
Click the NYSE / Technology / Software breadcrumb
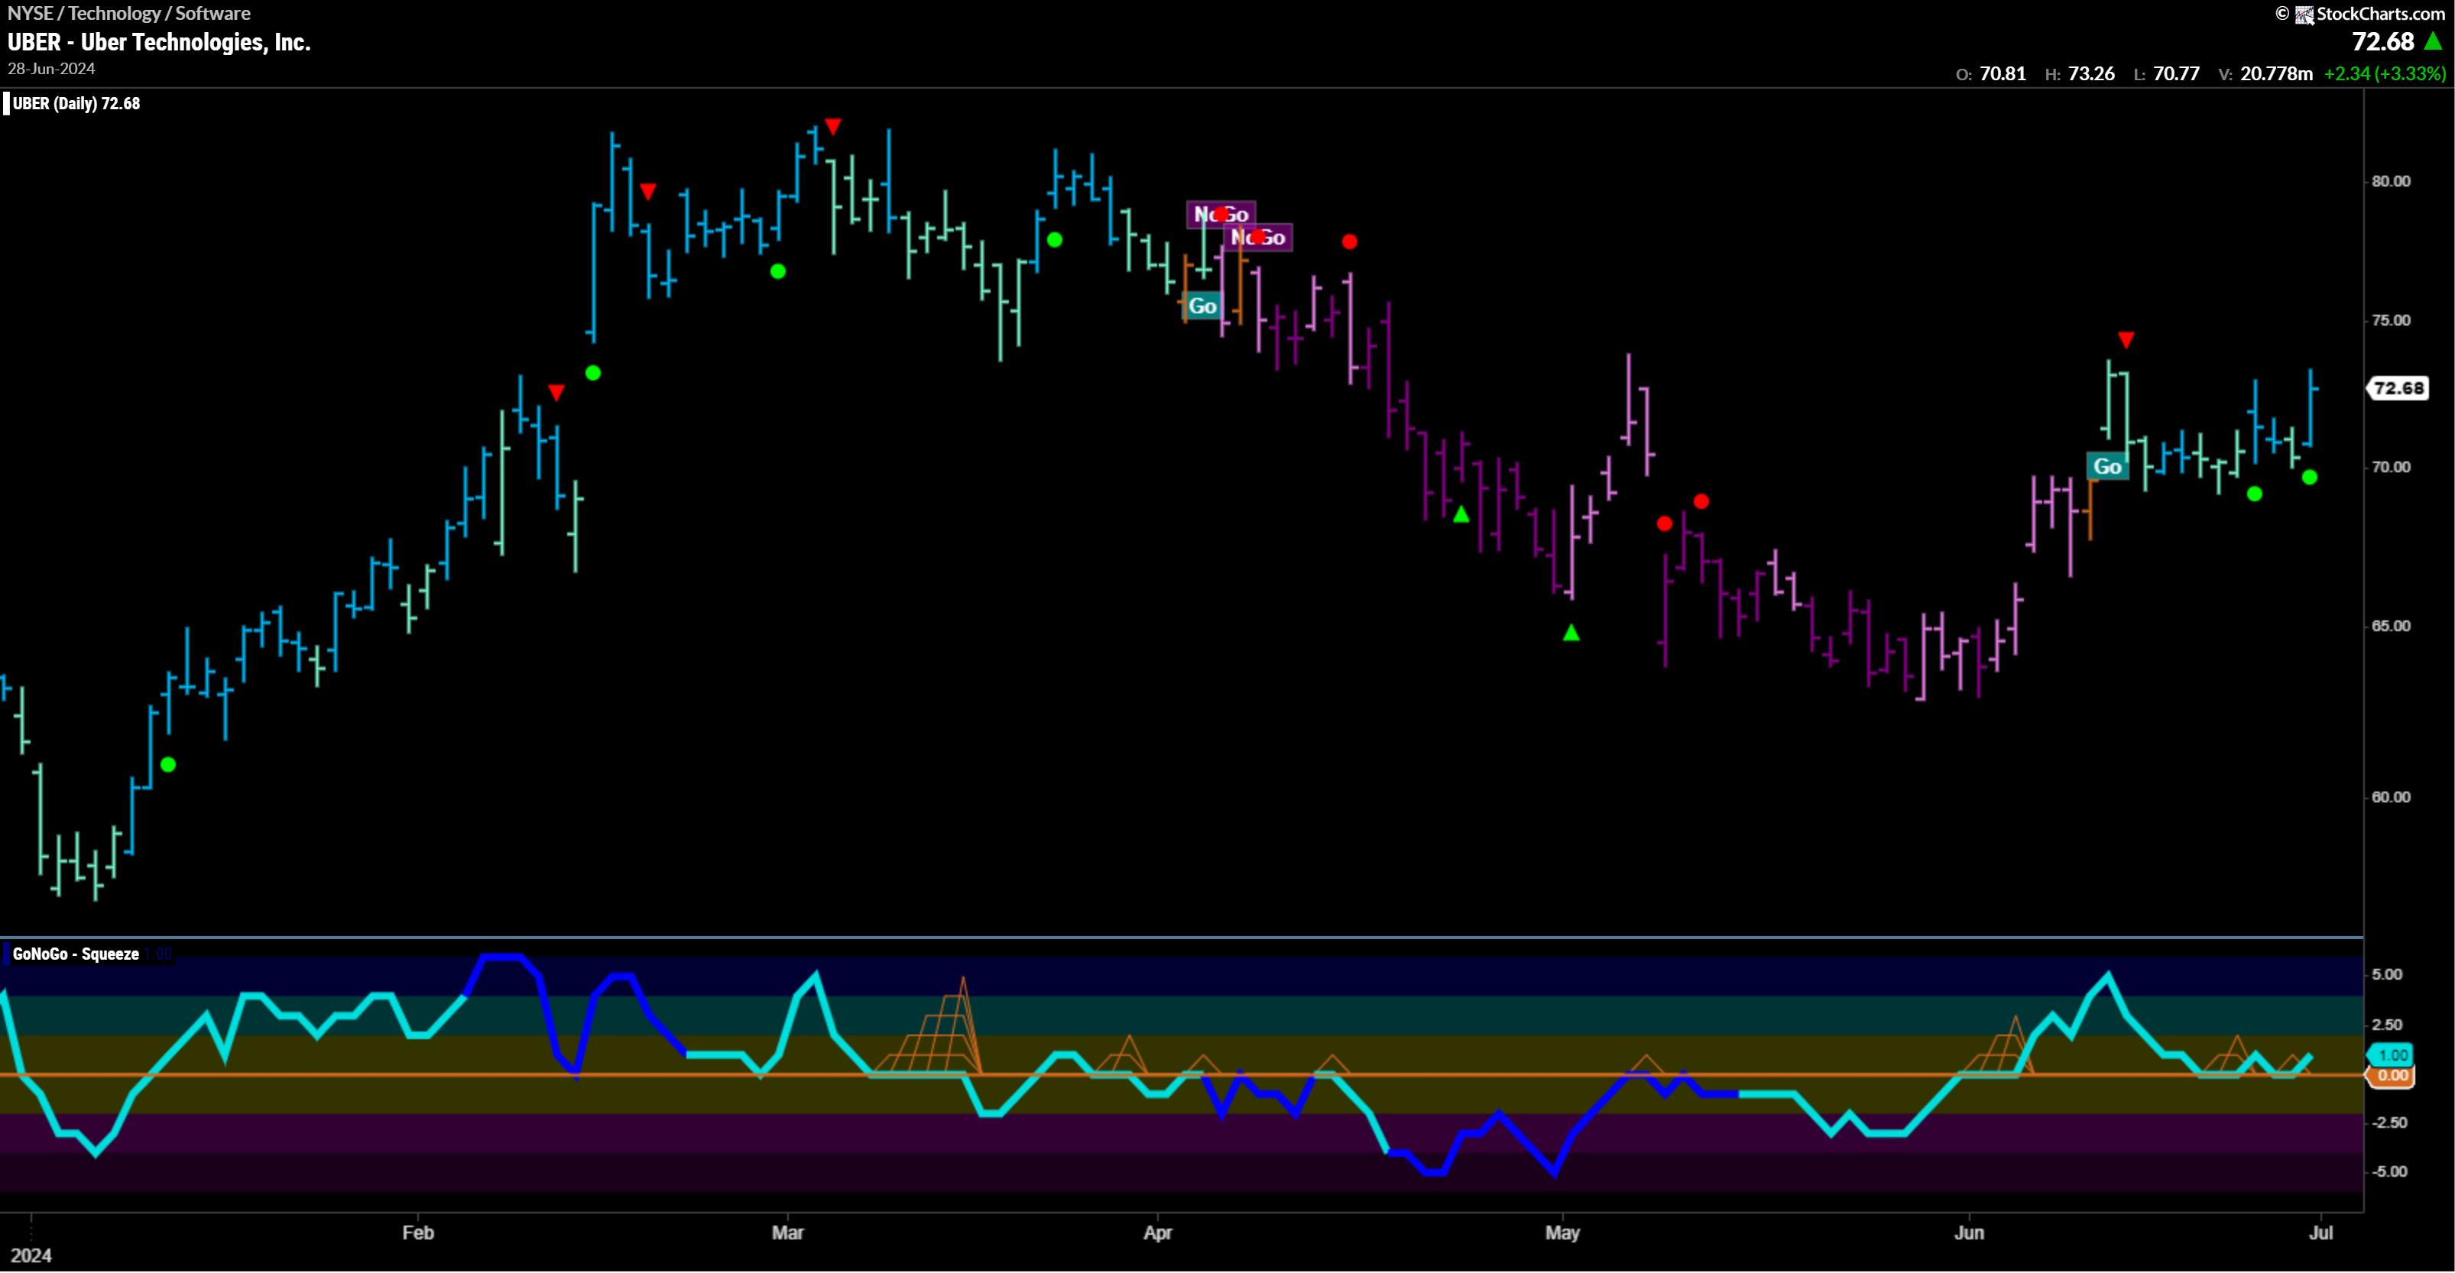(128, 13)
